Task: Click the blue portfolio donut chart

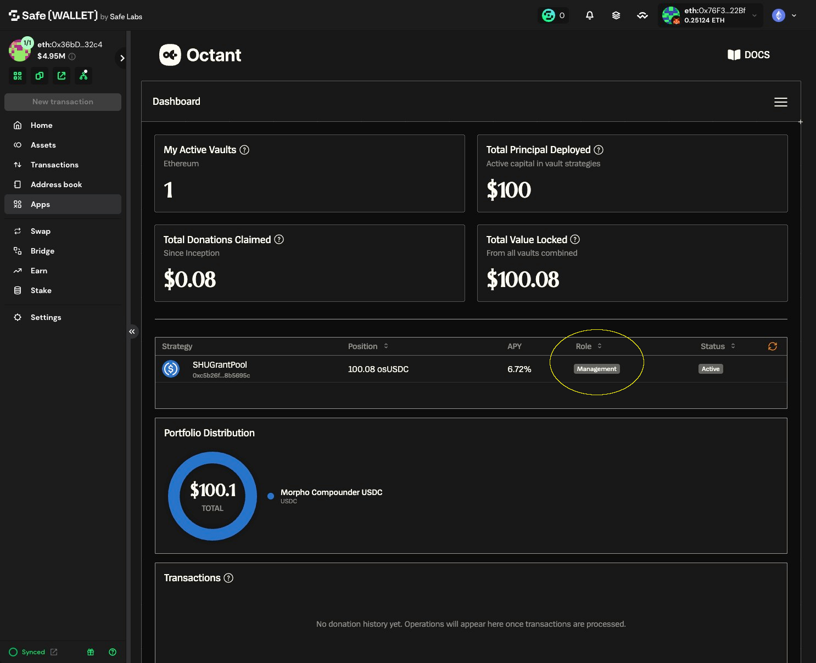Action: point(213,496)
